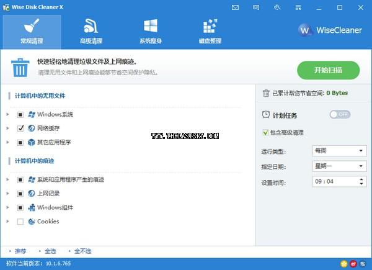The width and height of the screenshot is (372, 270).
Task: Click the clock icon beside 计划任务
Action: pyautogui.click(x=266, y=115)
